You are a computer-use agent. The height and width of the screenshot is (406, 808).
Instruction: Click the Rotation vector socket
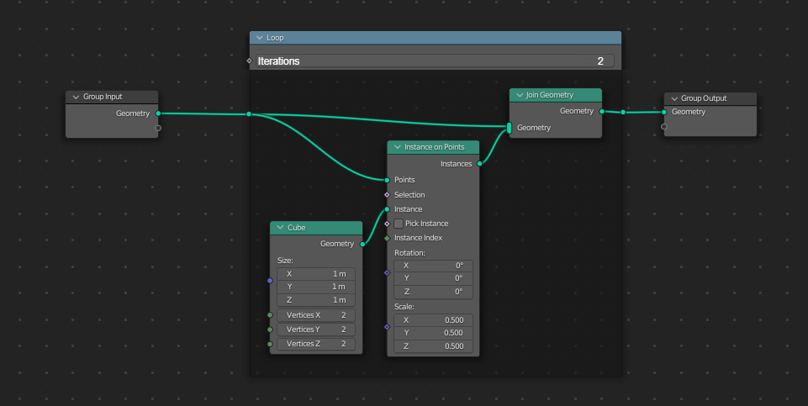click(x=387, y=272)
